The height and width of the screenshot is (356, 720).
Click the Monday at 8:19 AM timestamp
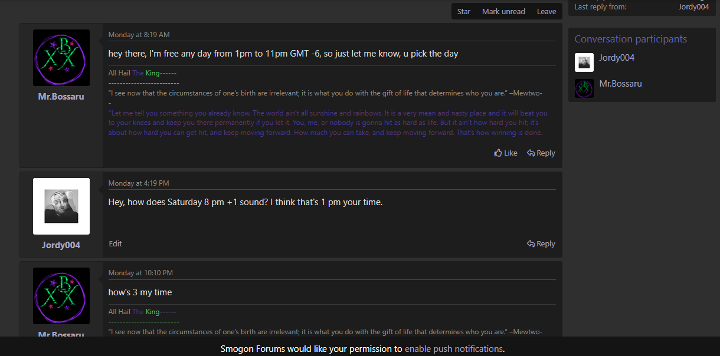[x=139, y=35]
